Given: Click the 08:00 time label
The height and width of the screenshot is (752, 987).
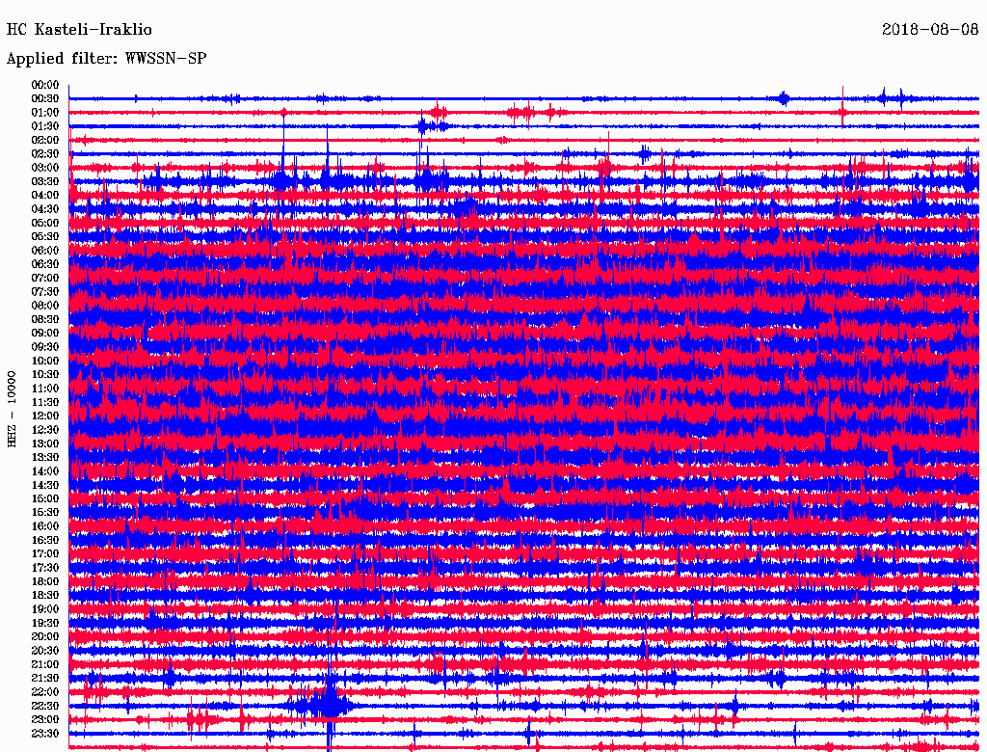Looking at the screenshot, I should tap(45, 306).
